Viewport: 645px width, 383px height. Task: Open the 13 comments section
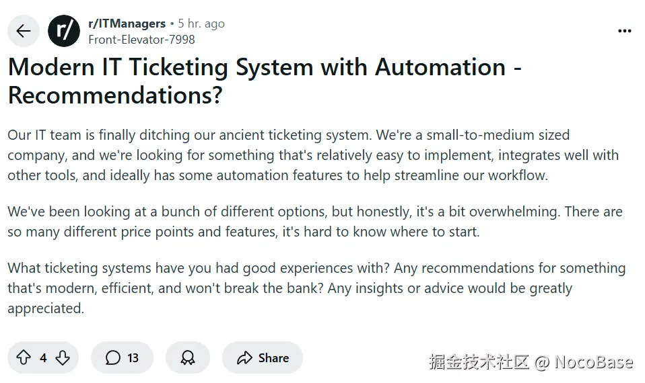click(122, 357)
